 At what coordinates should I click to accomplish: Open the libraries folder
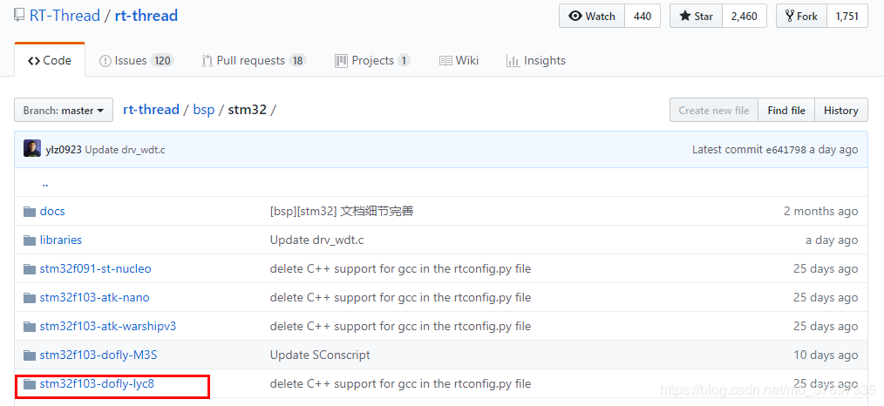click(61, 240)
